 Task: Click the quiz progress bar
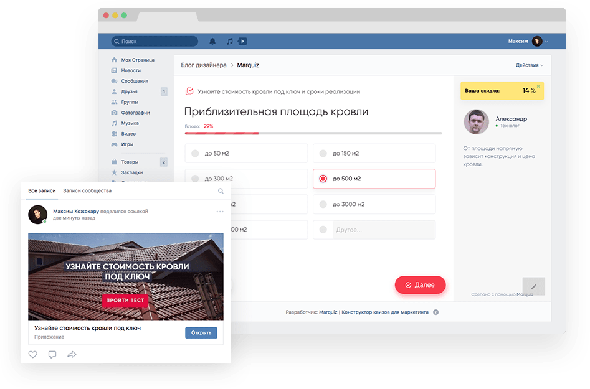[313, 133]
